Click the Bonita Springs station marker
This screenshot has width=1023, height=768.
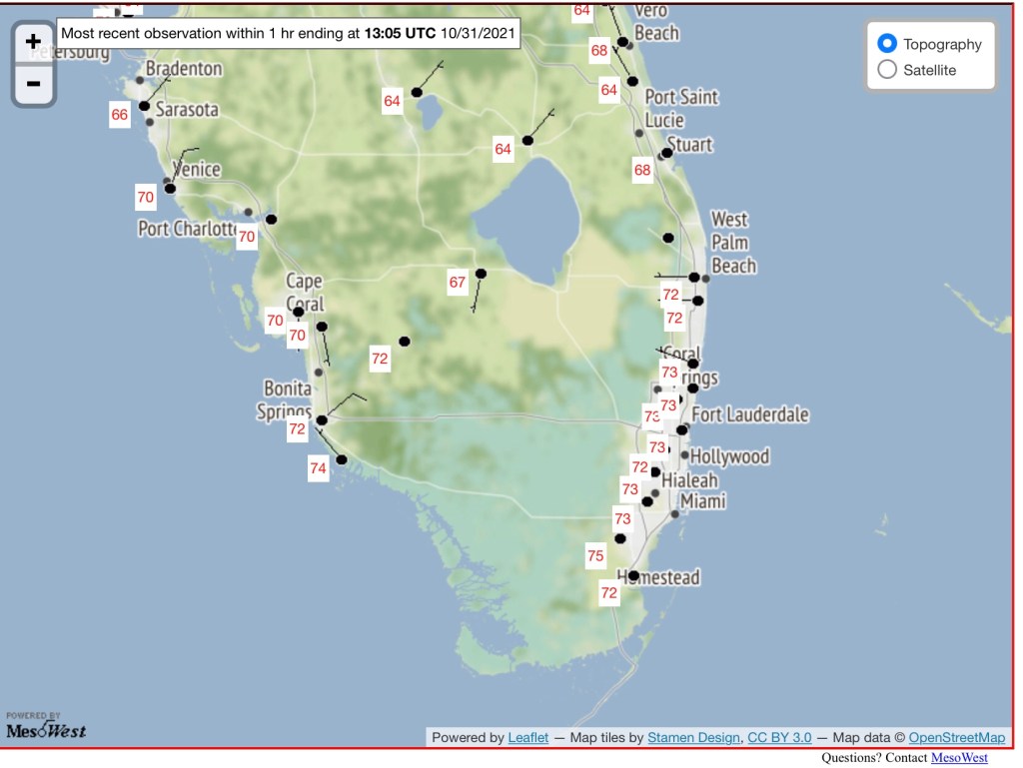point(322,420)
